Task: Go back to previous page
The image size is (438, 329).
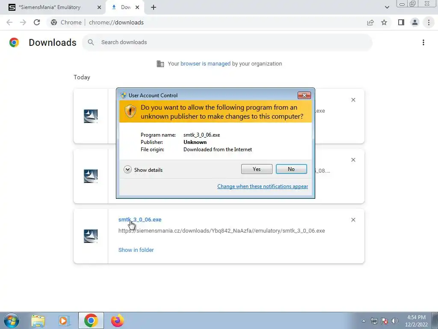Action: click(x=9, y=22)
